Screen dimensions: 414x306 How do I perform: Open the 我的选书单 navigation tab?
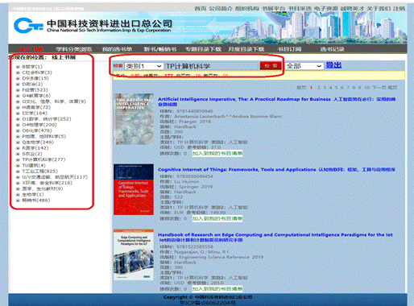pos(117,49)
